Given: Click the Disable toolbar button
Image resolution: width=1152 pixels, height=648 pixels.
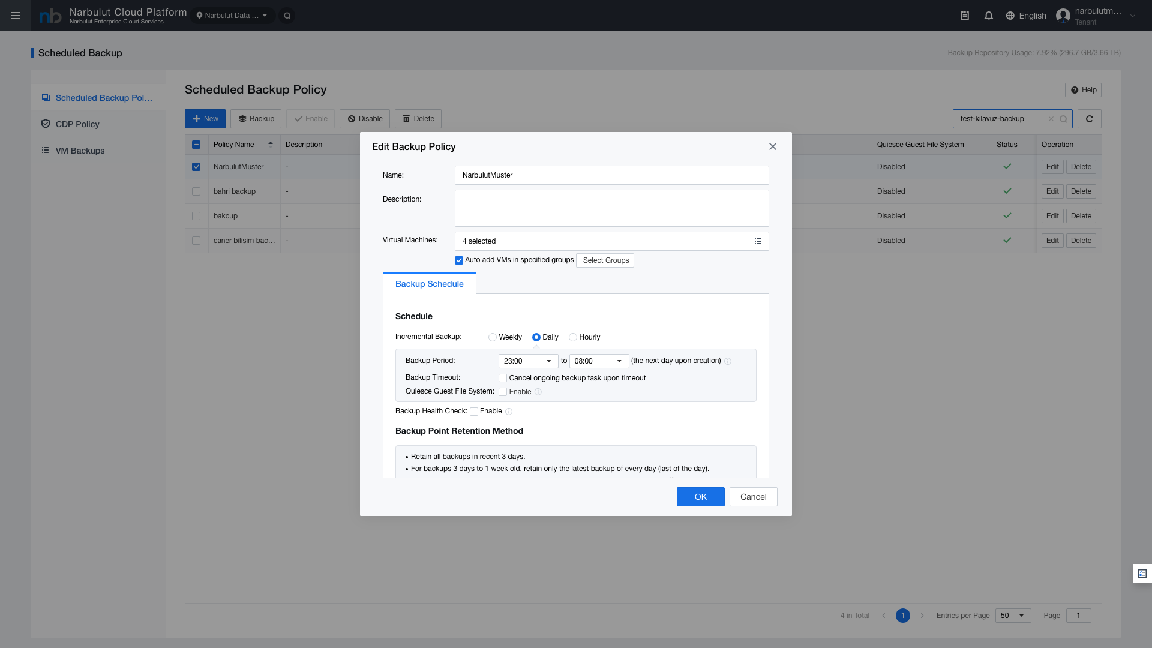Looking at the screenshot, I should pos(365,119).
